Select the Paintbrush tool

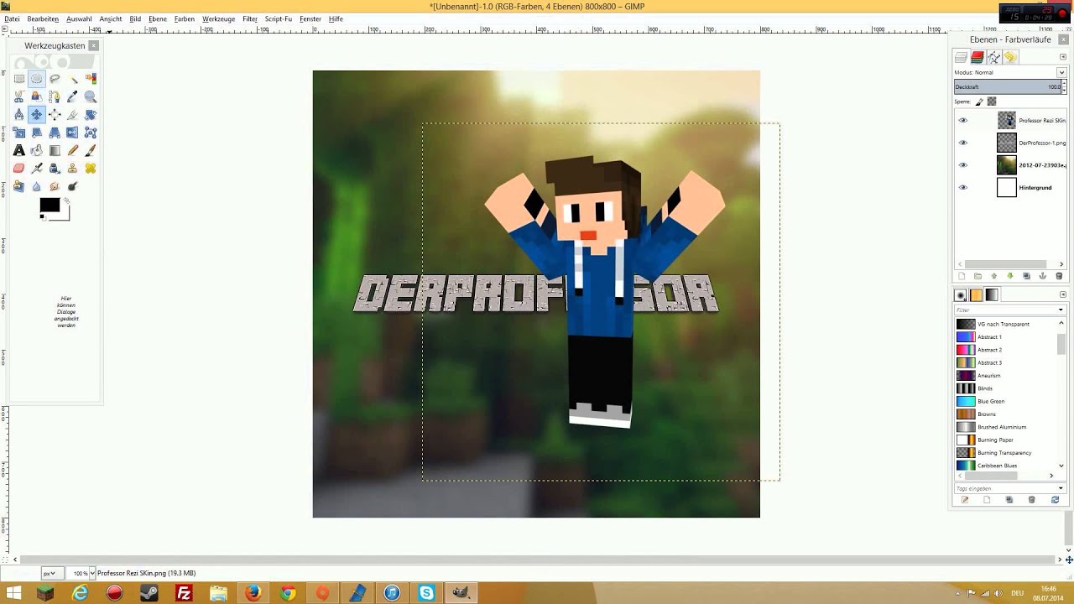coord(91,150)
